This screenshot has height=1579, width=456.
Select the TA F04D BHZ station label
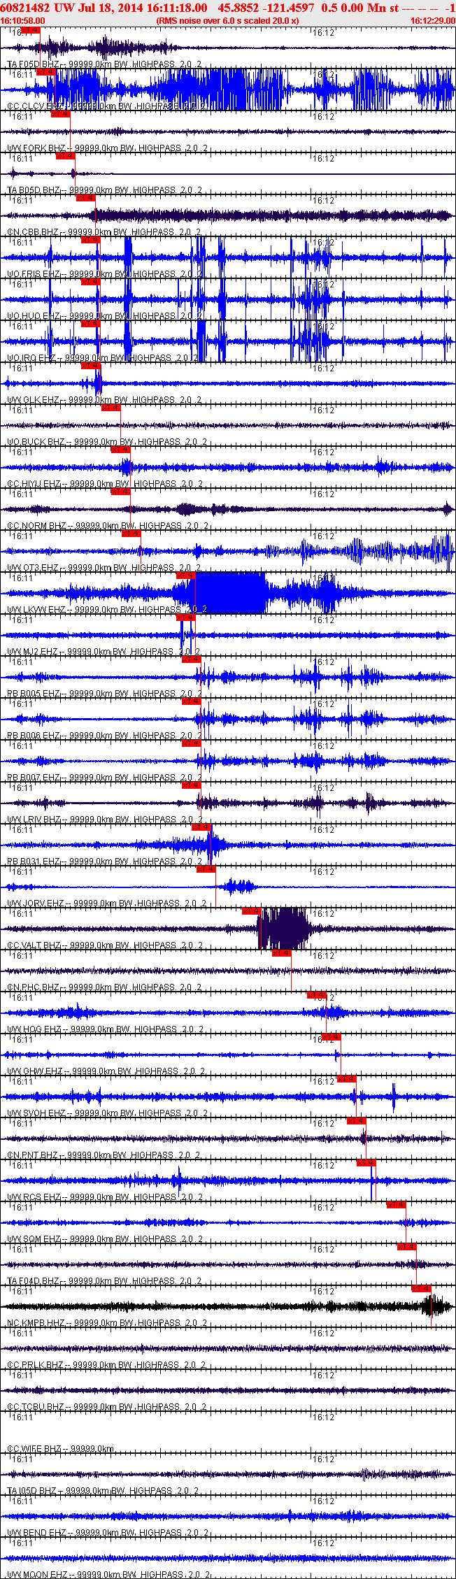pos(34,1281)
